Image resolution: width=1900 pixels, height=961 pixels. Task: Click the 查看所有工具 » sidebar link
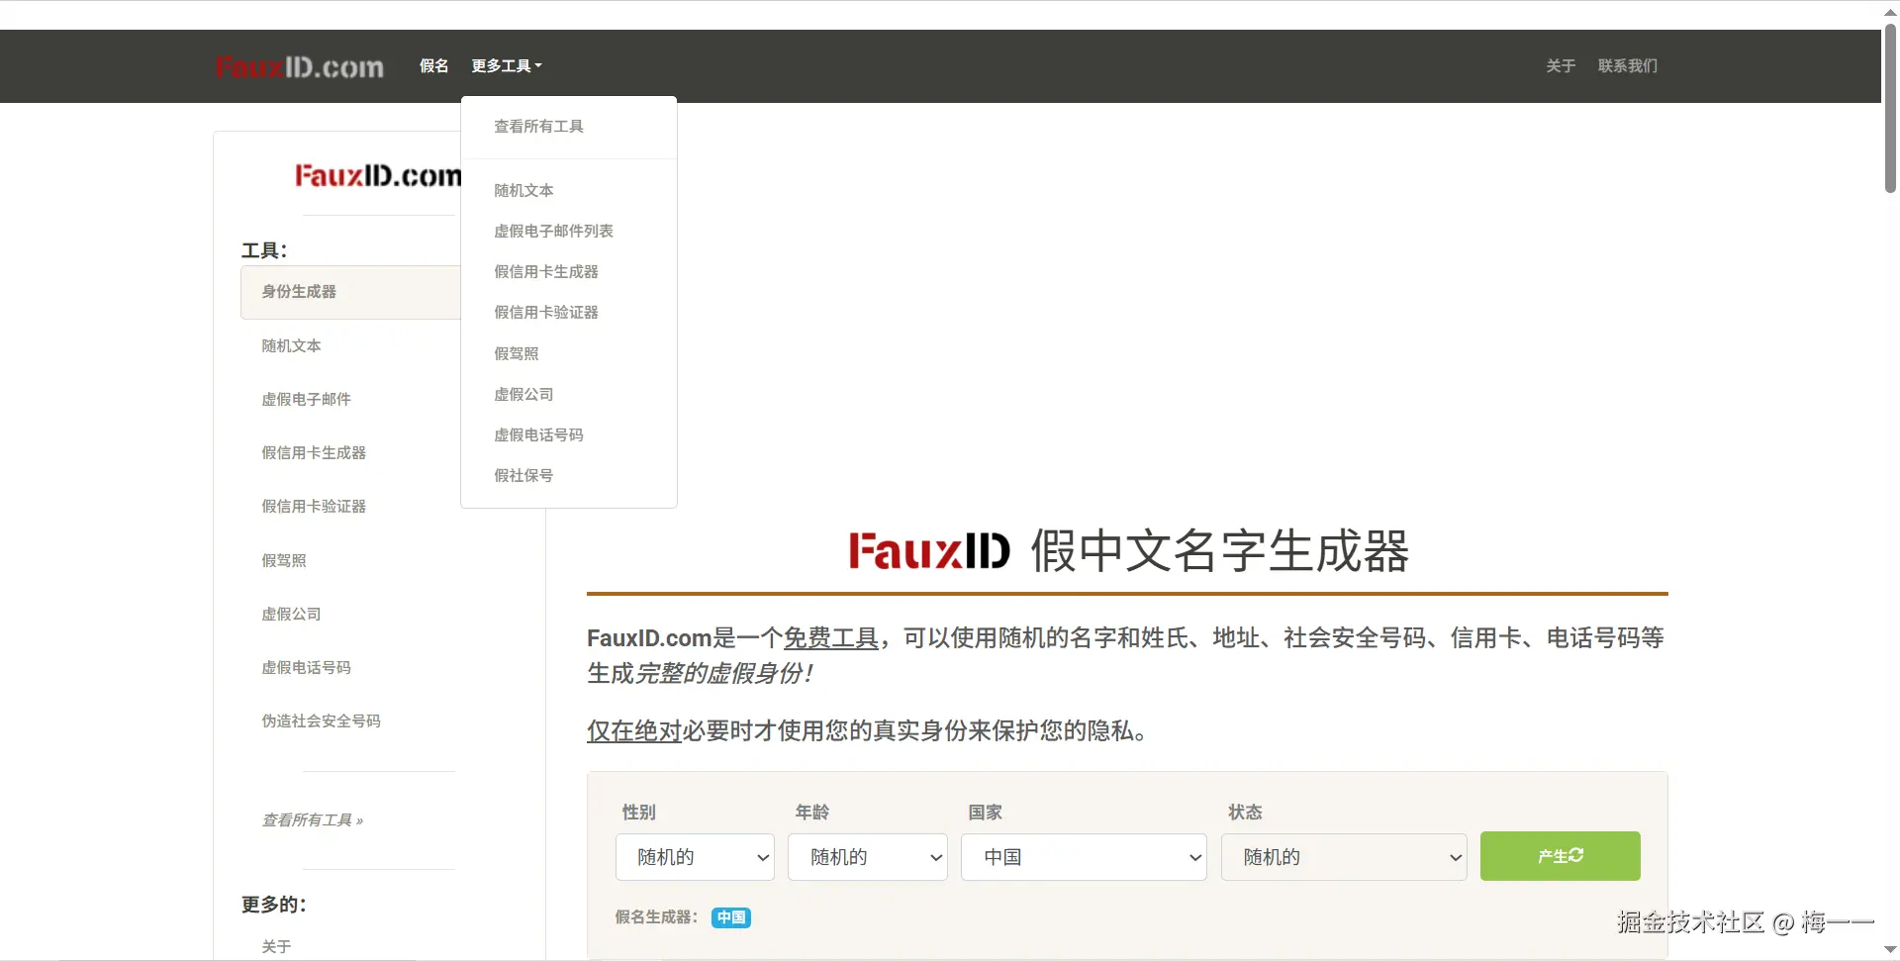(313, 819)
